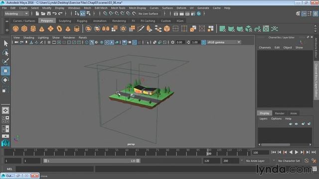The image size is (319, 179).
Task: Play the animation forward
Action: pyautogui.click(x=297, y=152)
